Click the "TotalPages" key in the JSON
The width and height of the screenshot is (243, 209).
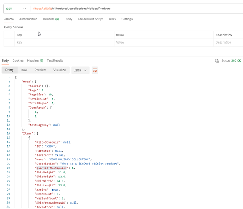[x=38, y=103]
